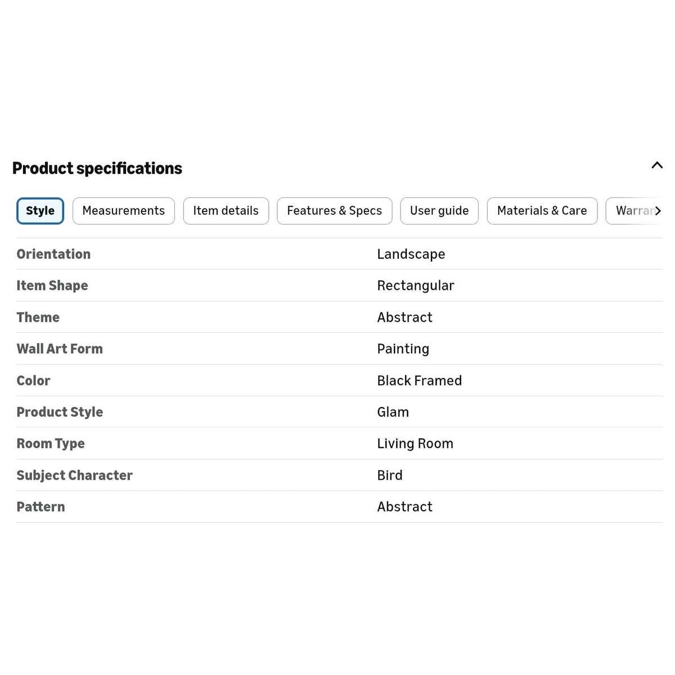Screen dimensions: 675x675
Task: Collapse the Product specifications section chevron
Action: pos(656,165)
